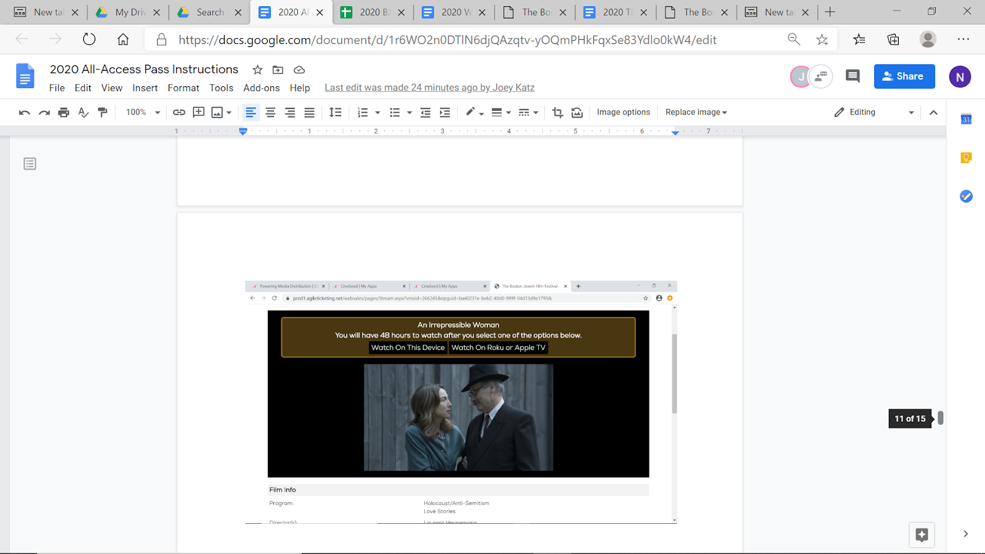
Task: Open the last edit history link
Action: point(429,87)
